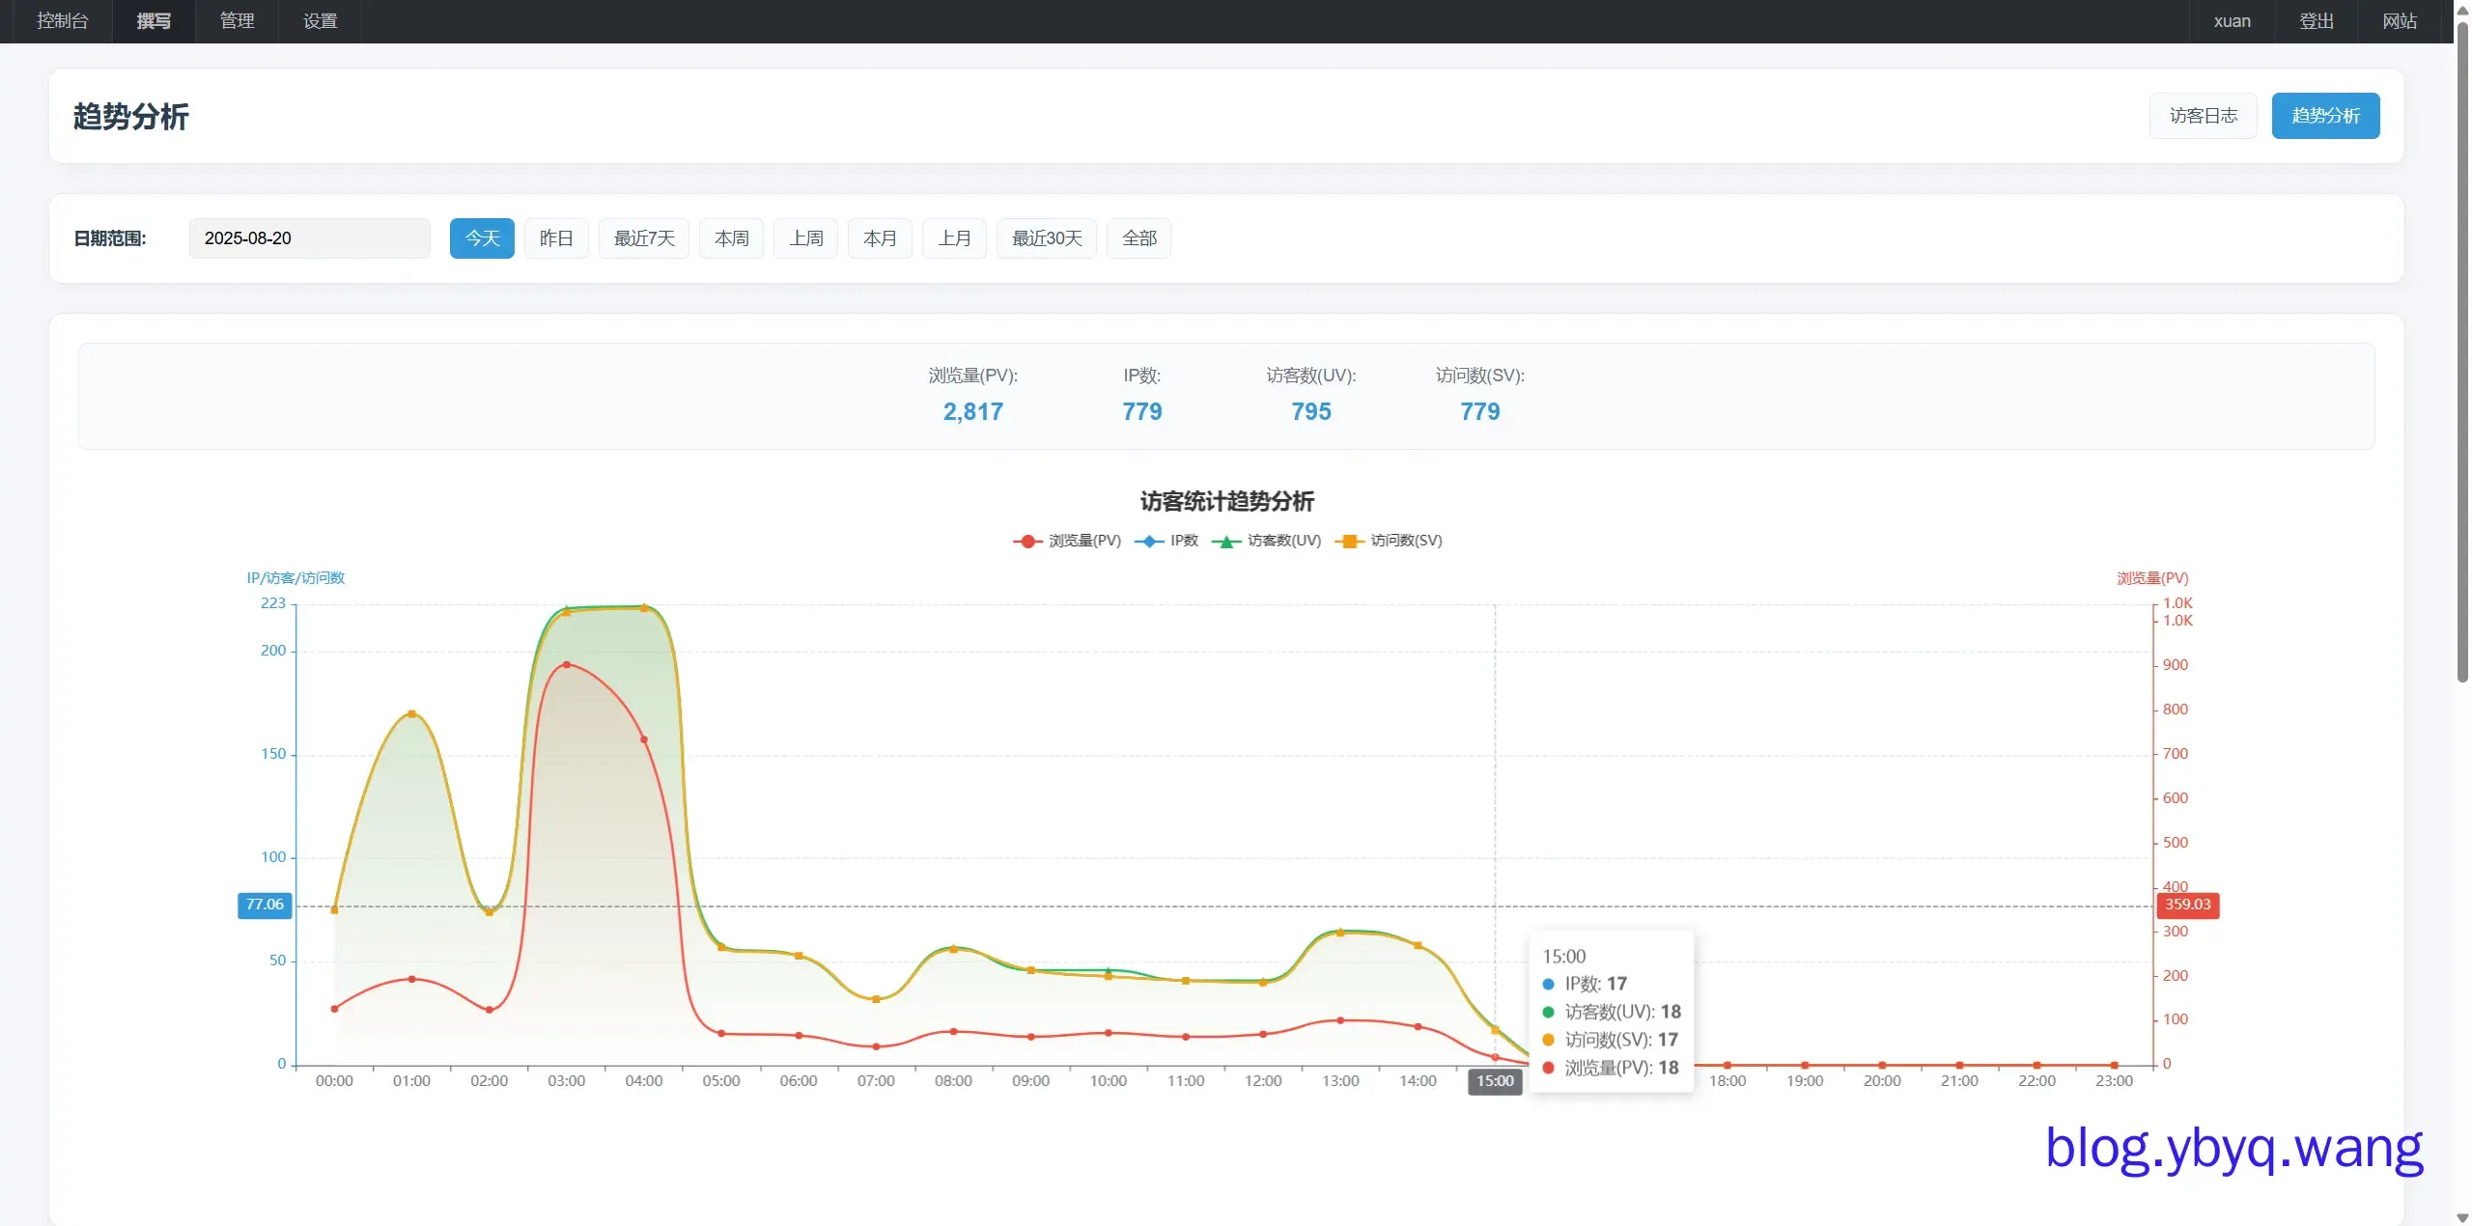Image resolution: width=2472 pixels, height=1226 pixels.
Task: Switch to the 本周 range
Action: 731,238
